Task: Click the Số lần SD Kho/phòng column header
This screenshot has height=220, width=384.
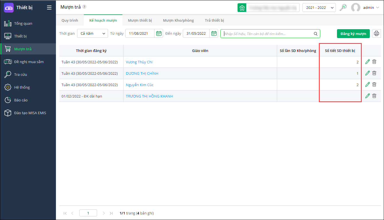Action: (298, 51)
